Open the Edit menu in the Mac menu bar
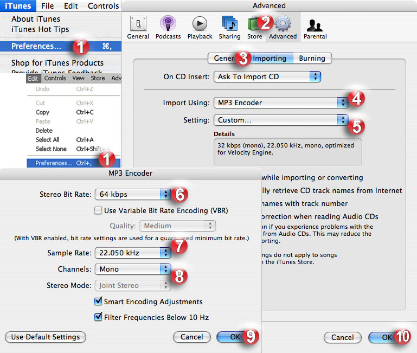 (70, 6)
